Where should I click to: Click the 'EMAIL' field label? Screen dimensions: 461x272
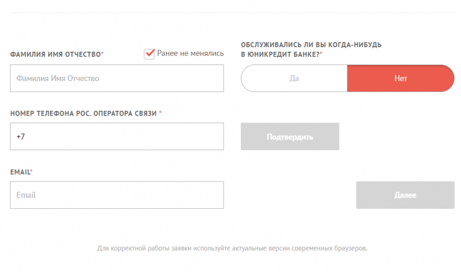20,172
